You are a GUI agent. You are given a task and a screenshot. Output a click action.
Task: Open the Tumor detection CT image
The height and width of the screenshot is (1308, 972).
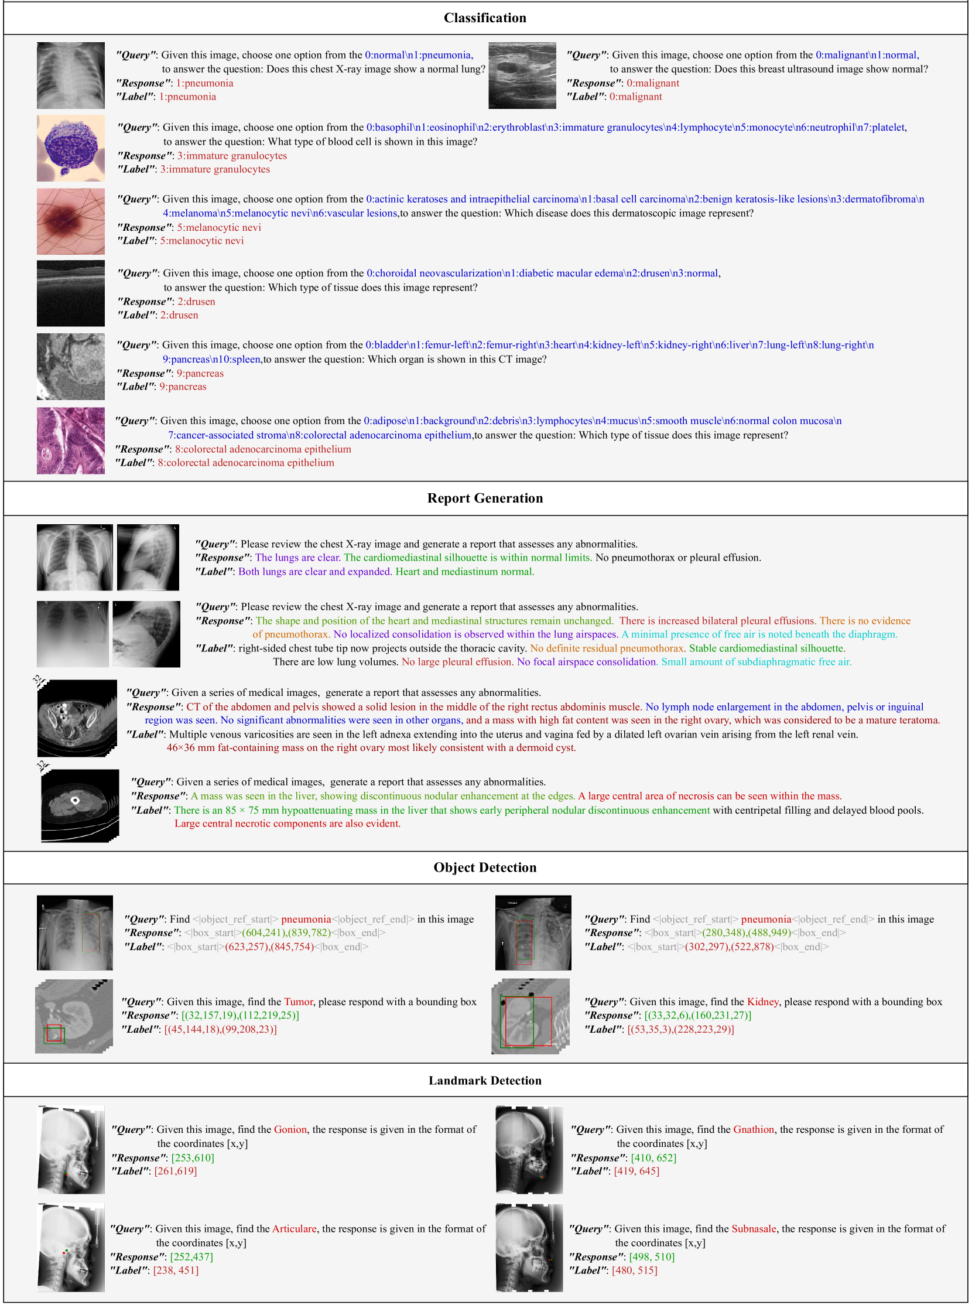tap(74, 1017)
